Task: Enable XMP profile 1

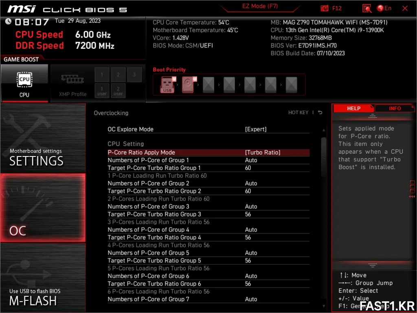Action: tap(102, 75)
